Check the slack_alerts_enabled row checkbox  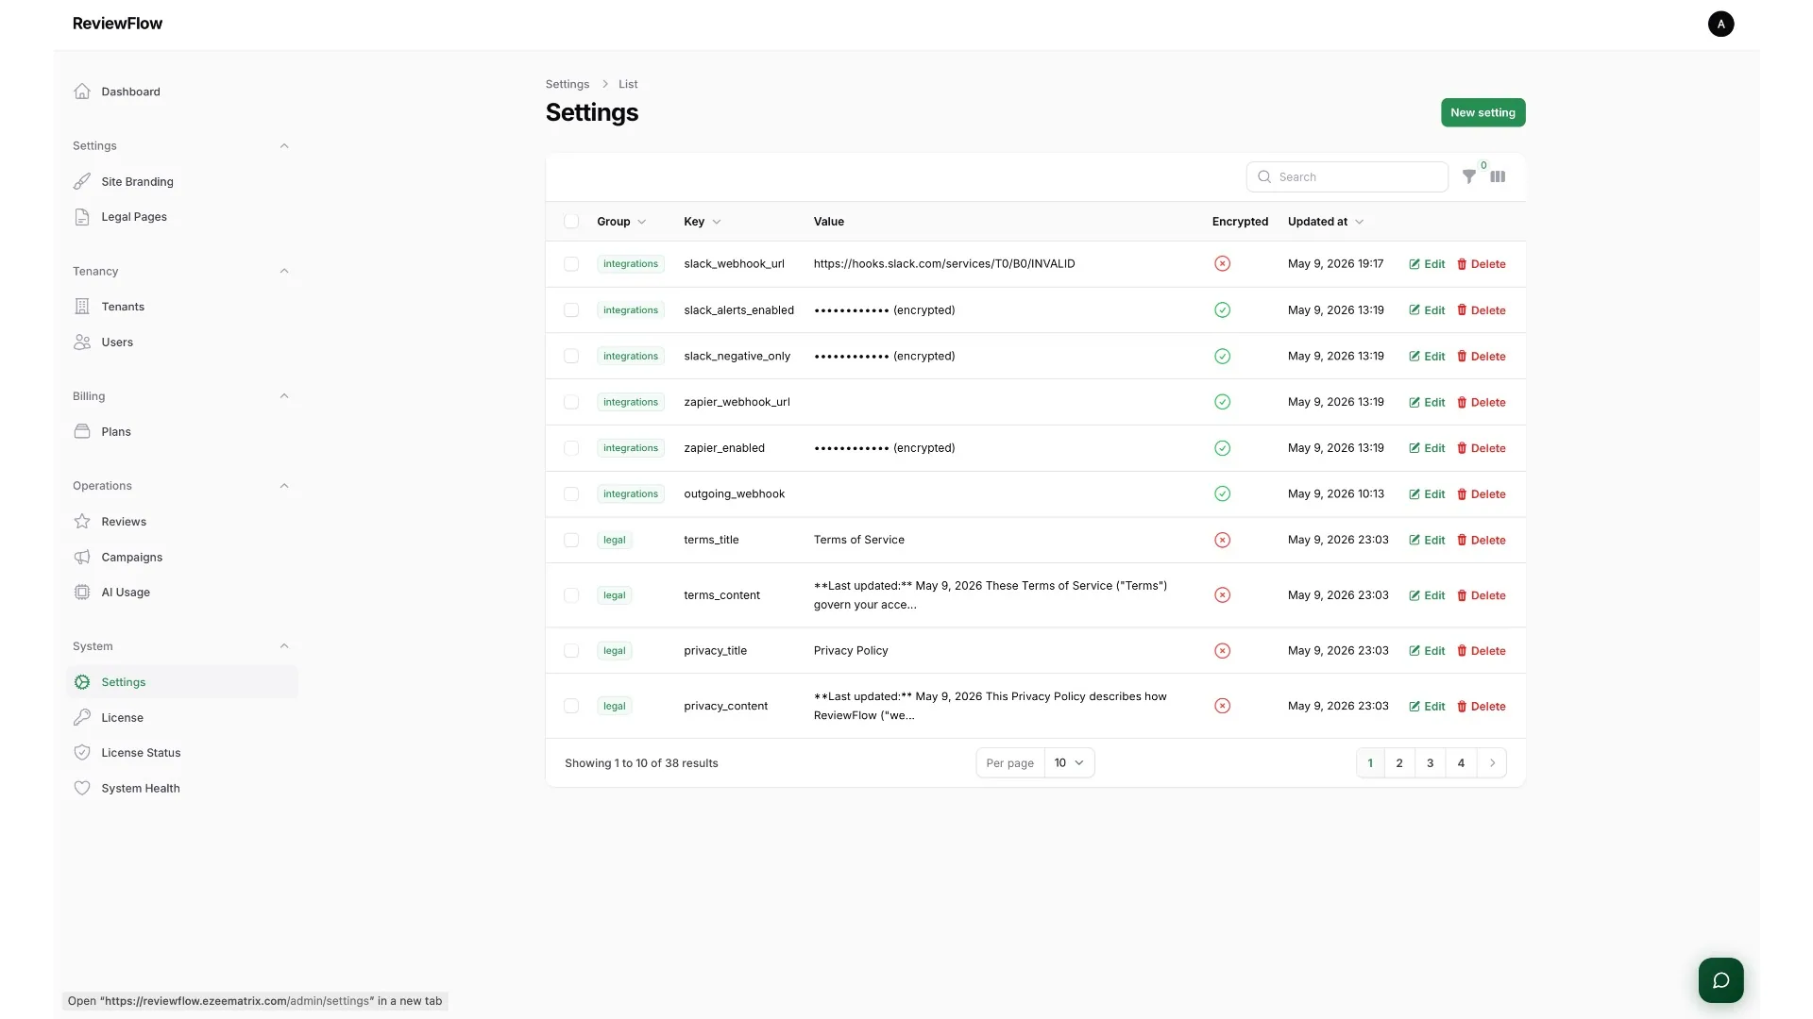coord(571,310)
